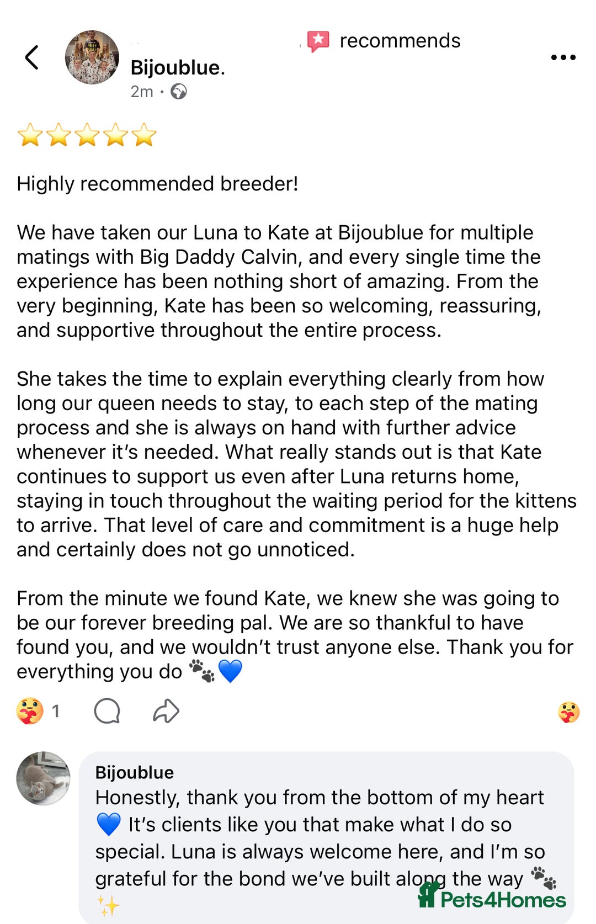Click the red recommends star badge
This screenshot has width=596, height=924.
[x=318, y=41]
